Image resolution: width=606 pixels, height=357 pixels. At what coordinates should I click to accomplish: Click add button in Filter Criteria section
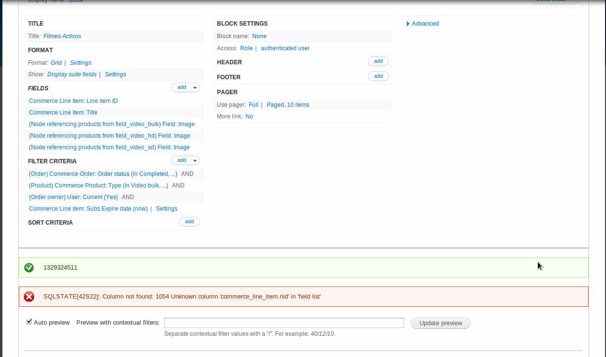tap(182, 160)
